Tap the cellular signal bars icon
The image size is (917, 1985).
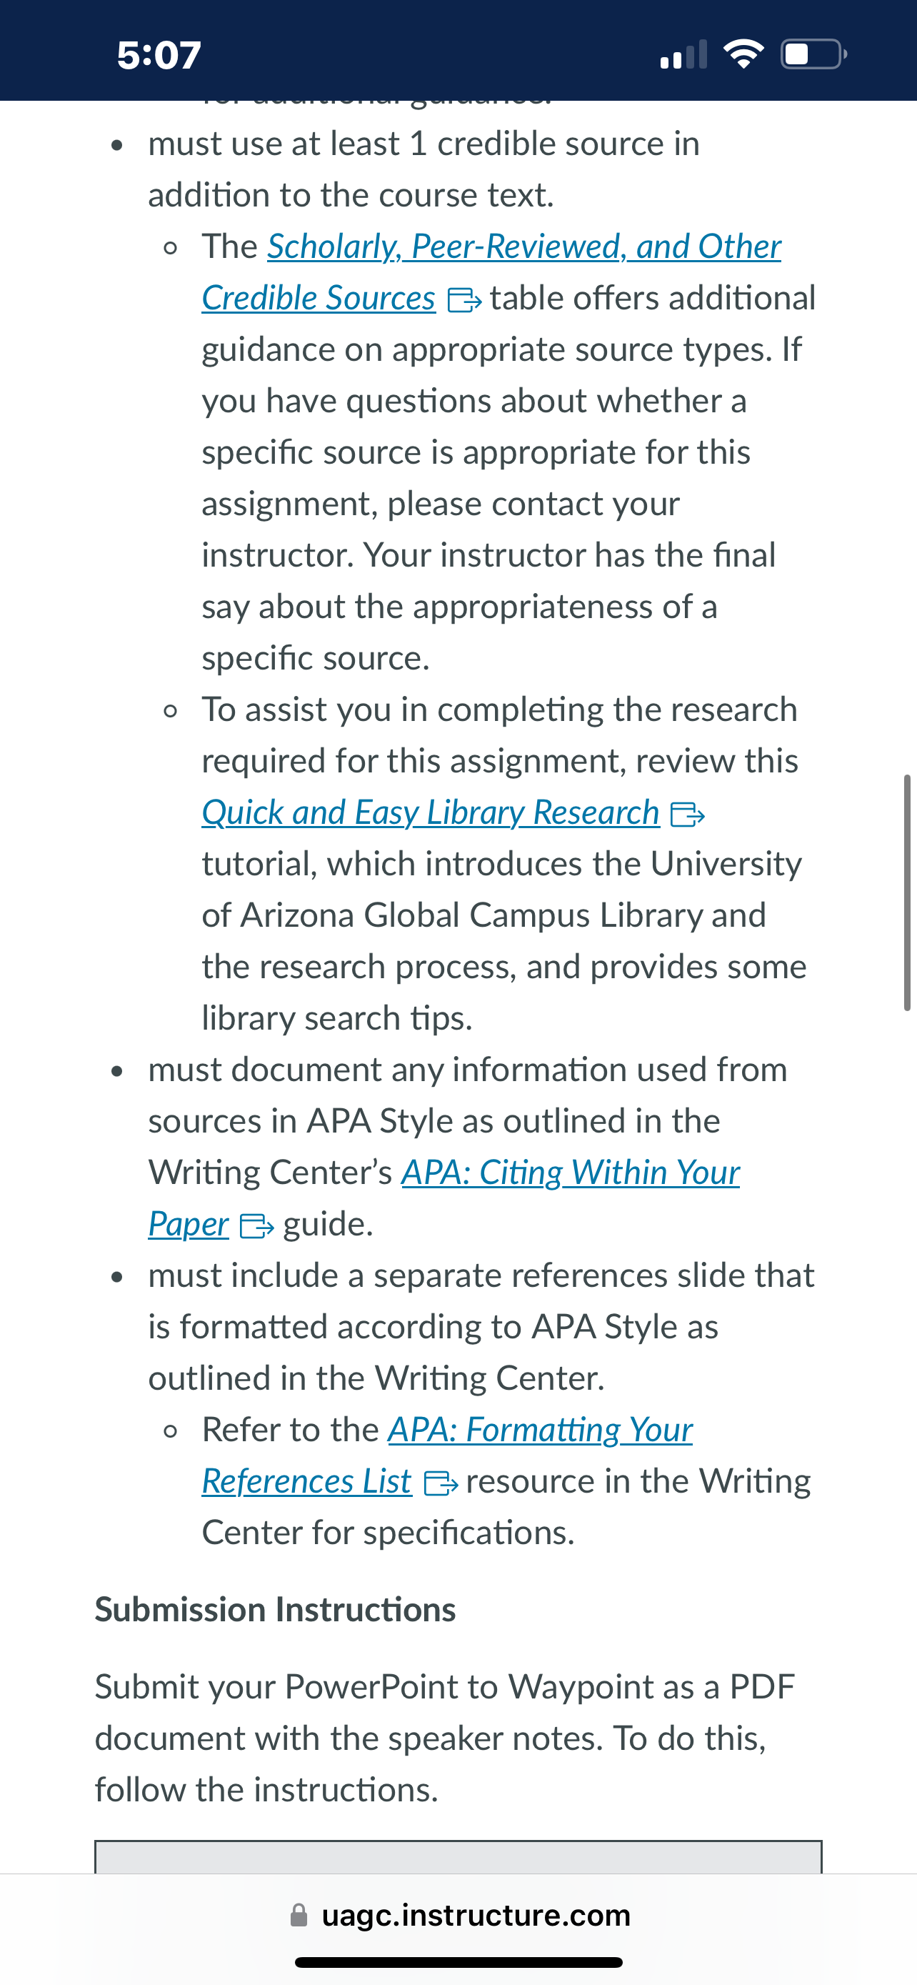[x=683, y=55]
